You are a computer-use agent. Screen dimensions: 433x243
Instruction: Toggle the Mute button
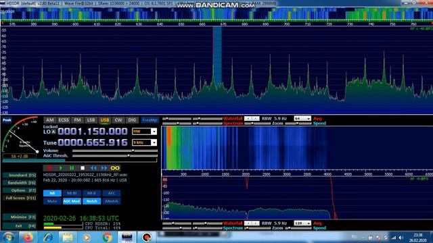52,201
